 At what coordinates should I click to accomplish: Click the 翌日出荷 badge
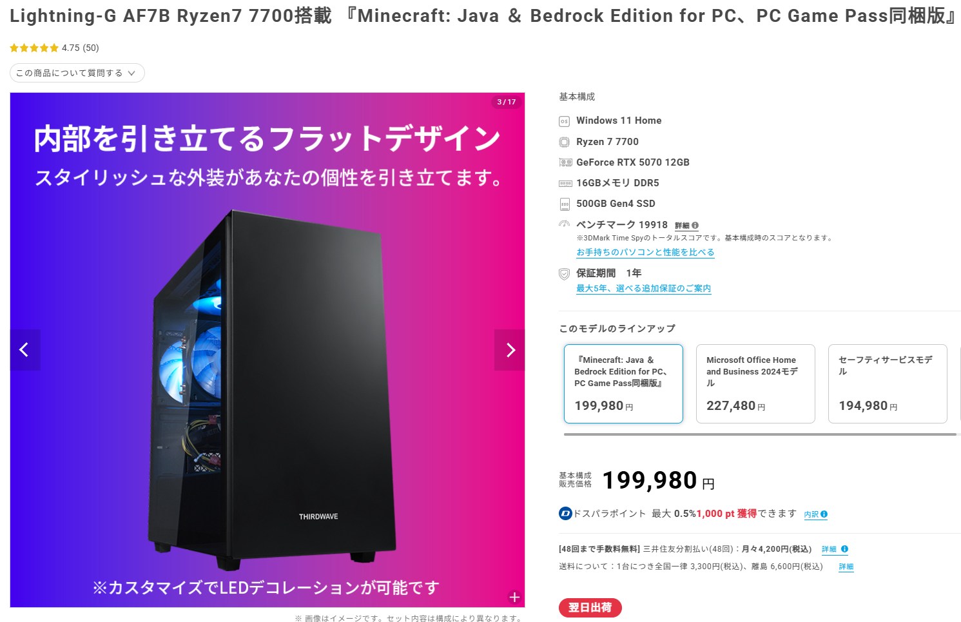[x=590, y=608]
